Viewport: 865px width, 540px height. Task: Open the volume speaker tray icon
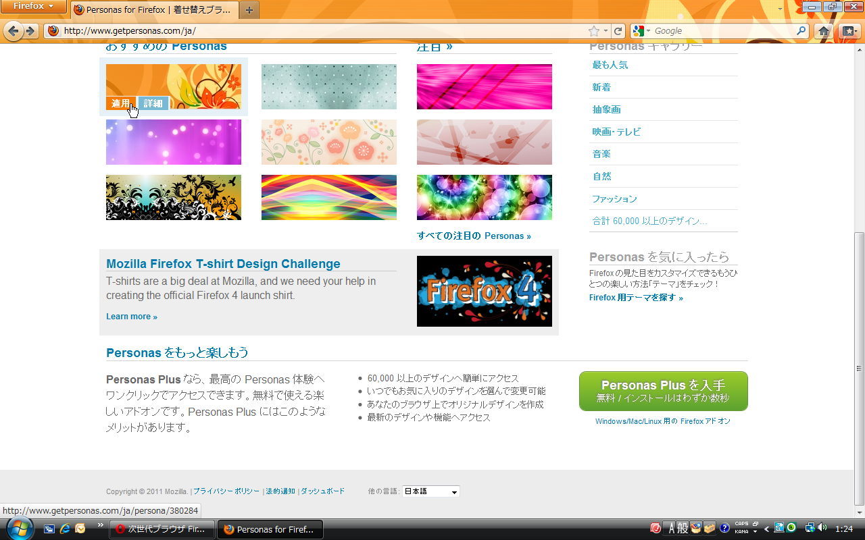[822, 528]
